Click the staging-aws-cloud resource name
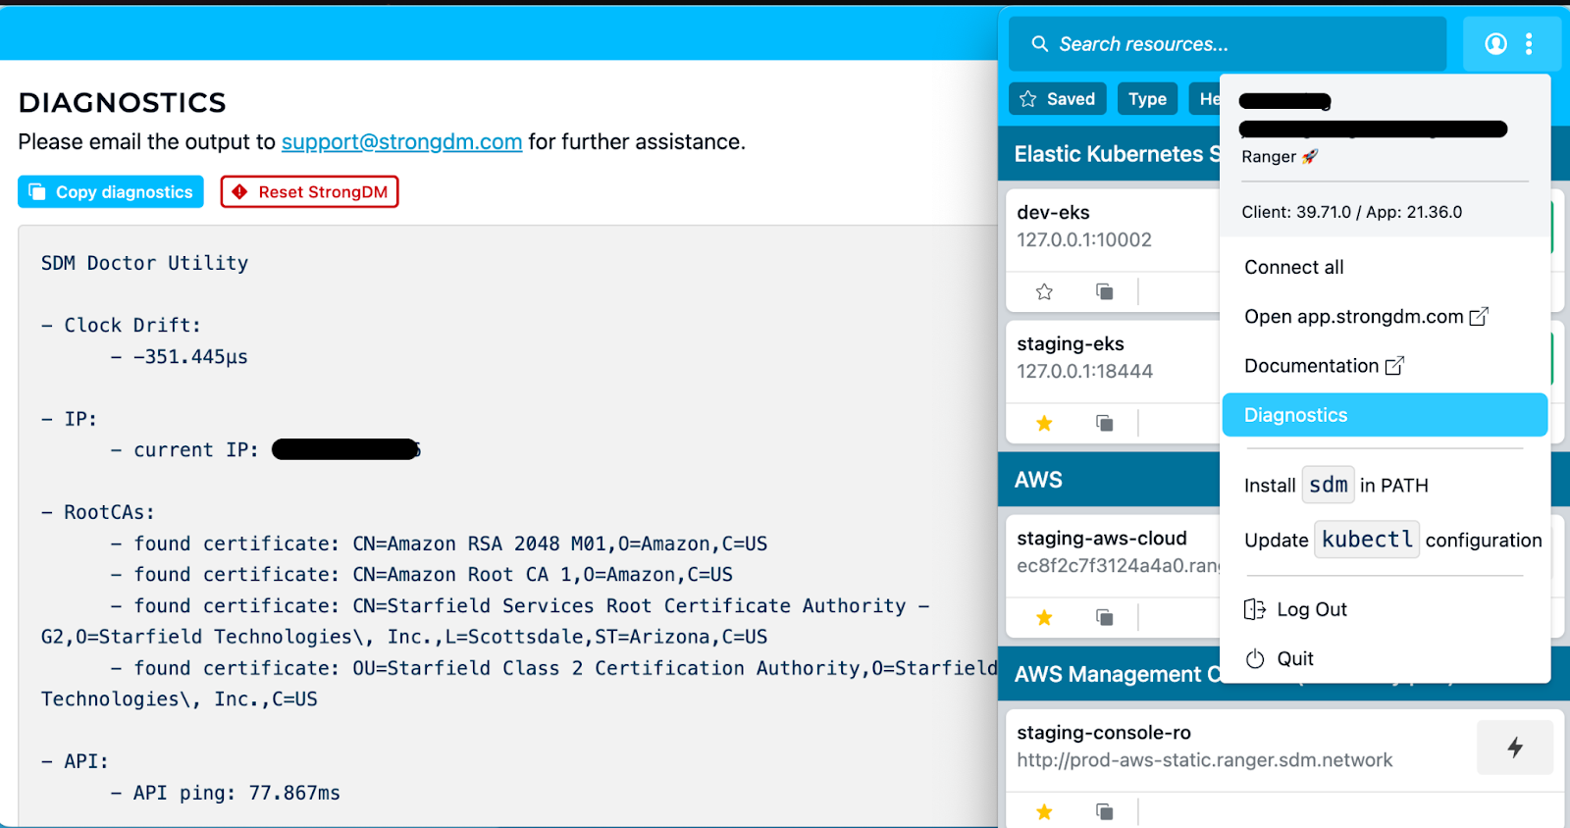This screenshot has height=828, width=1570. pyautogui.click(x=1102, y=538)
